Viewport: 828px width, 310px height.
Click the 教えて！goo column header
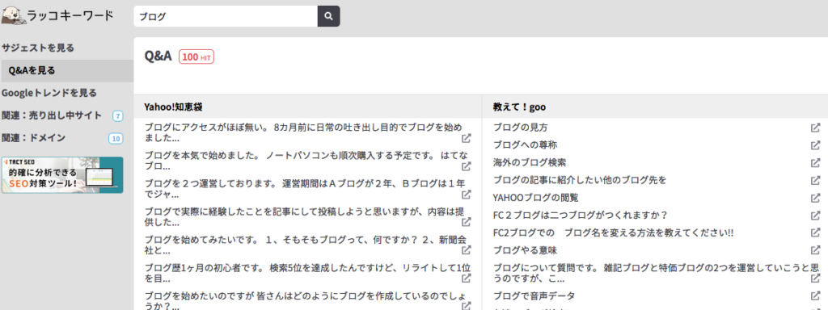pos(520,107)
